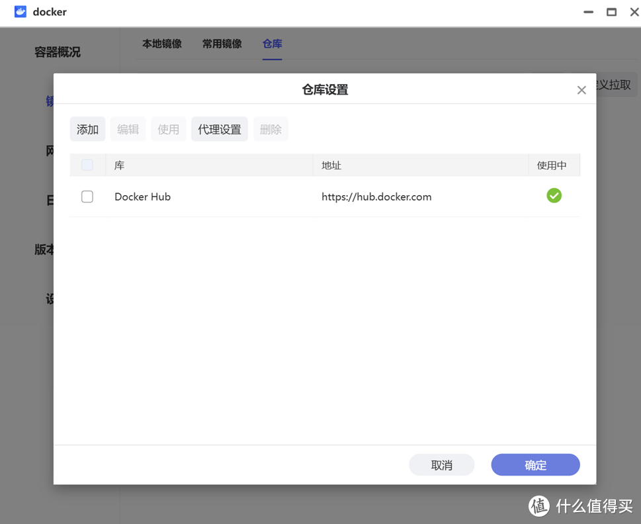
Task: Click the Docker whale logo in the title bar
Action: (x=19, y=11)
